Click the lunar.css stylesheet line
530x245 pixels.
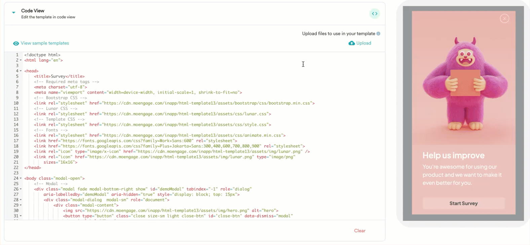[x=152, y=114]
